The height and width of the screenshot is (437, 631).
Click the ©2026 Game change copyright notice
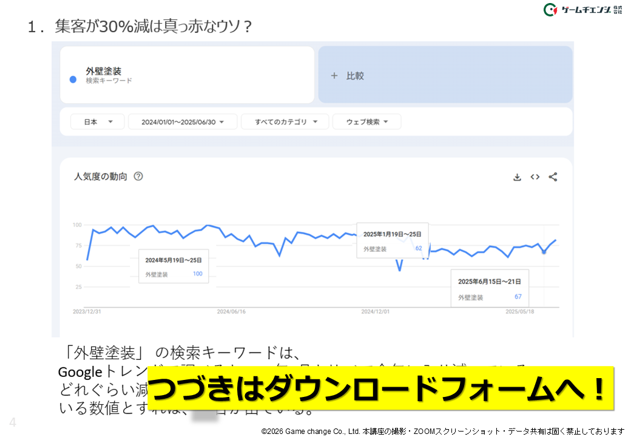[443, 432]
